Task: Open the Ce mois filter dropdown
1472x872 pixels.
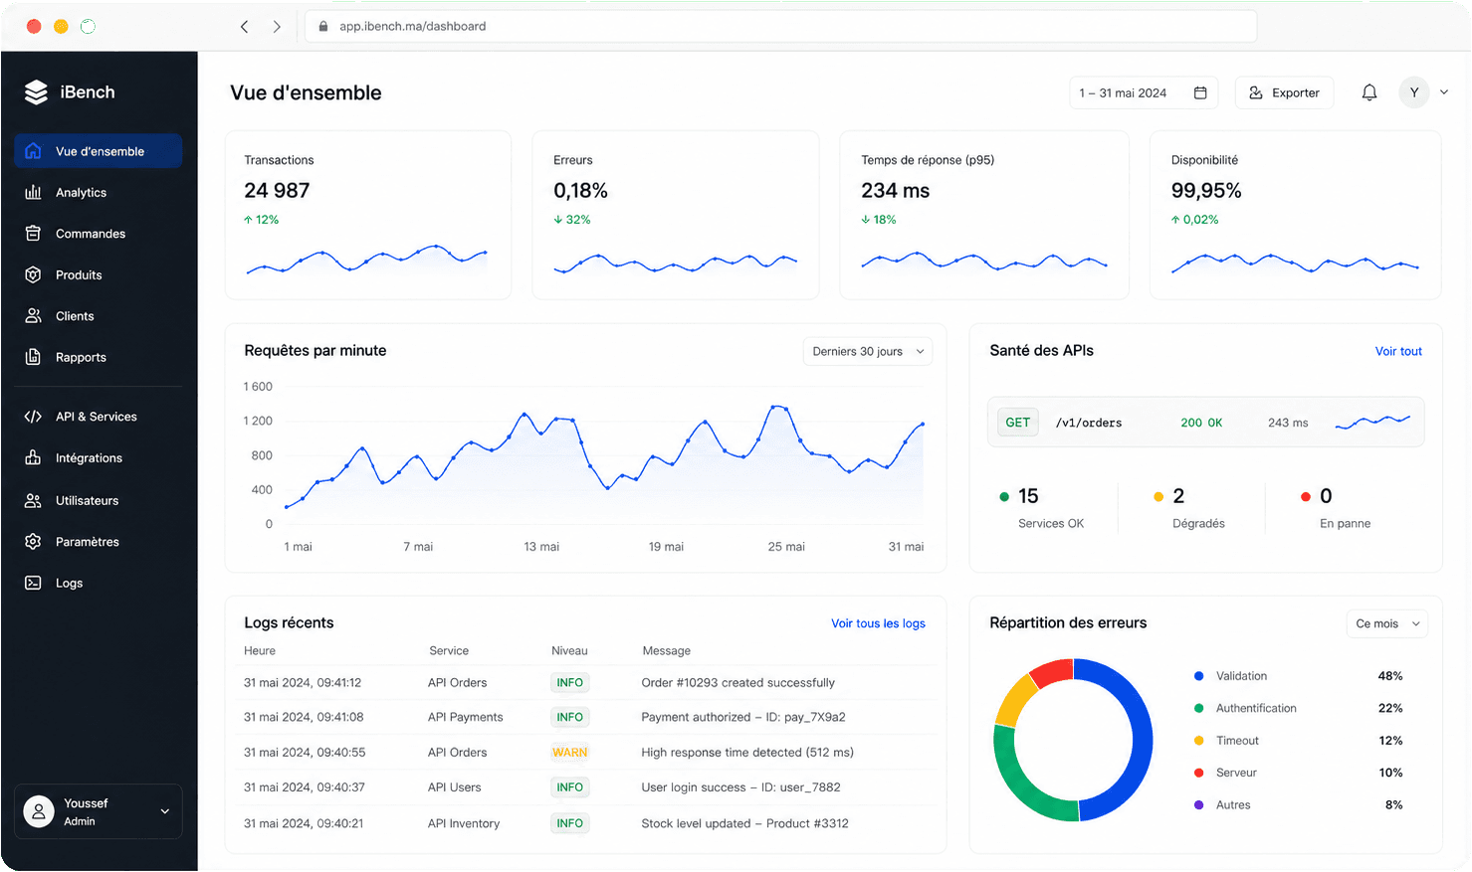Action: (x=1387, y=623)
